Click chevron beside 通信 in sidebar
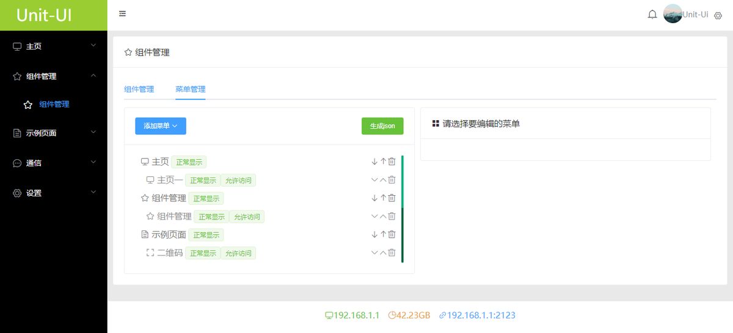The height and width of the screenshot is (333, 733). (x=93, y=162)
